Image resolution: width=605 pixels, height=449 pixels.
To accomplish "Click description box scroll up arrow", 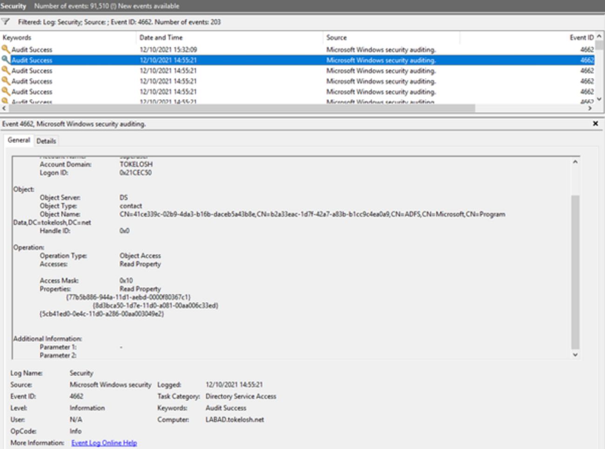I will (x=575, y=162).
